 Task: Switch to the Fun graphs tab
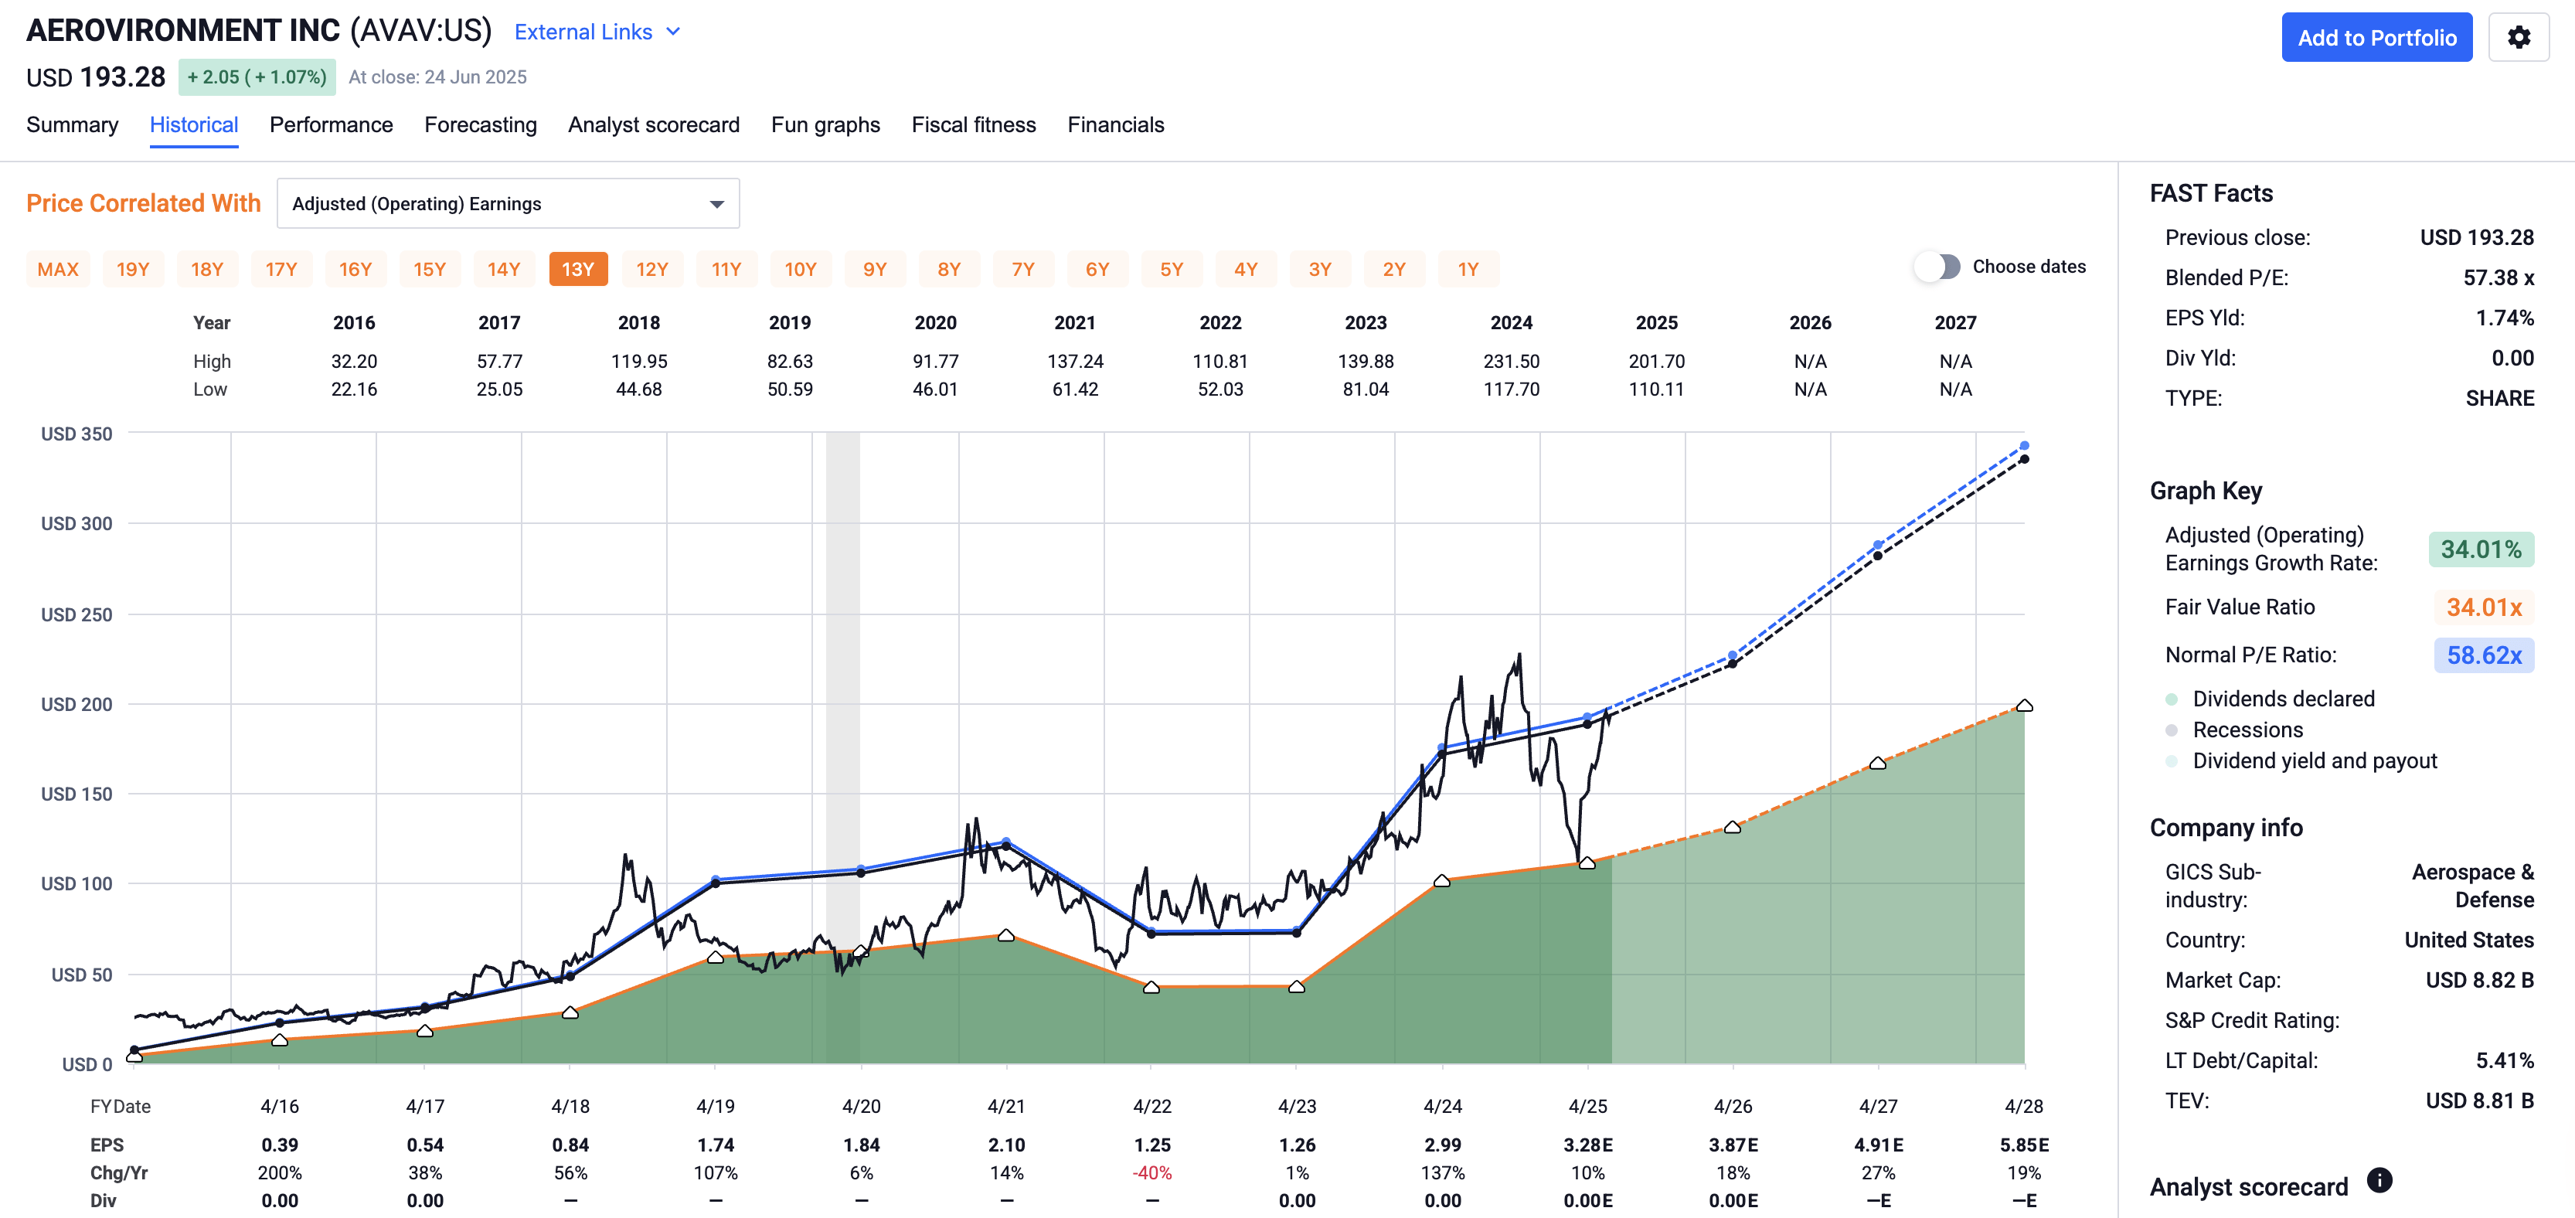(x=825, y=125)
